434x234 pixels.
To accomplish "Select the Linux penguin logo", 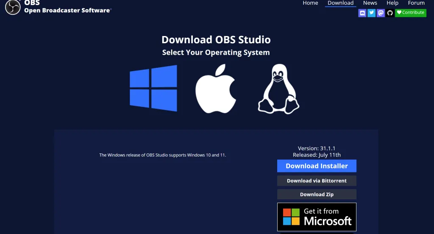I will 278,89.
